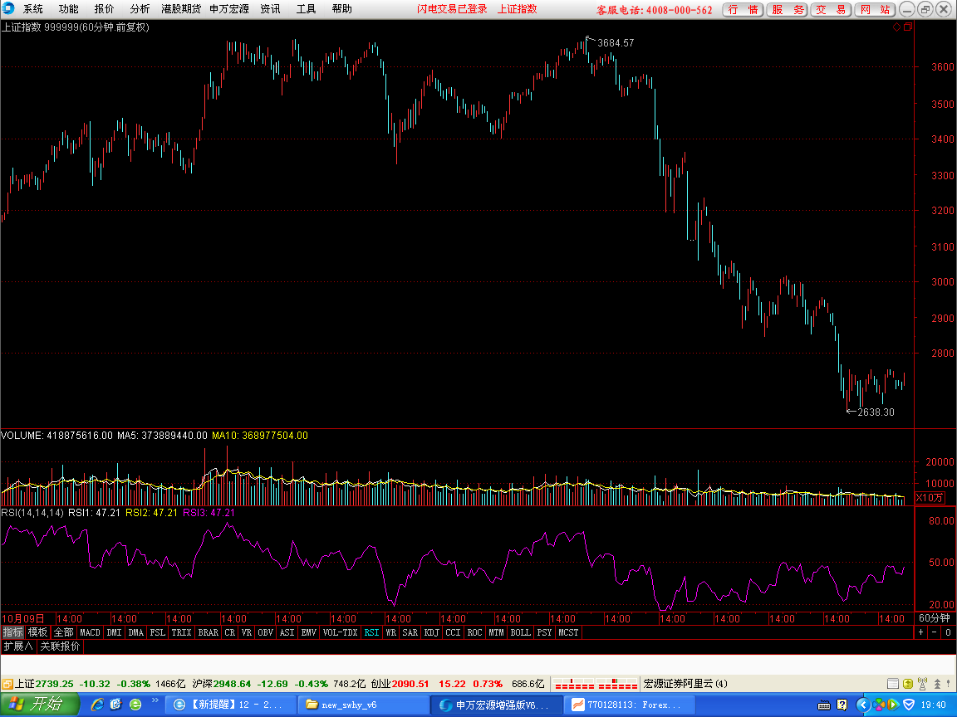Click the 交易 button
Image resolution: width=957 pixels, height=717 pixels.
(831, 9)
